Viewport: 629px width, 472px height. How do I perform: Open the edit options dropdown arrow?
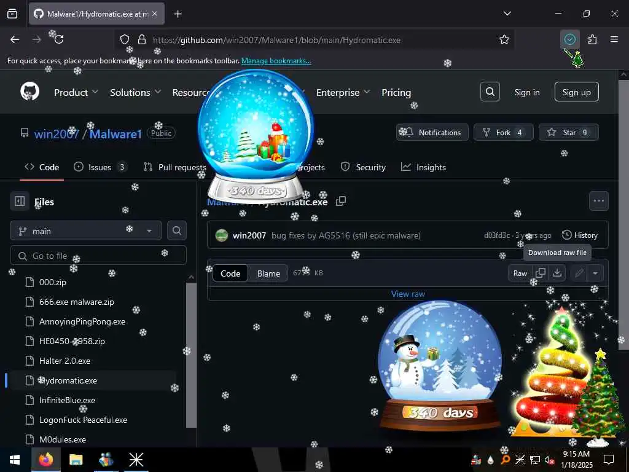(x=595, y=273)
